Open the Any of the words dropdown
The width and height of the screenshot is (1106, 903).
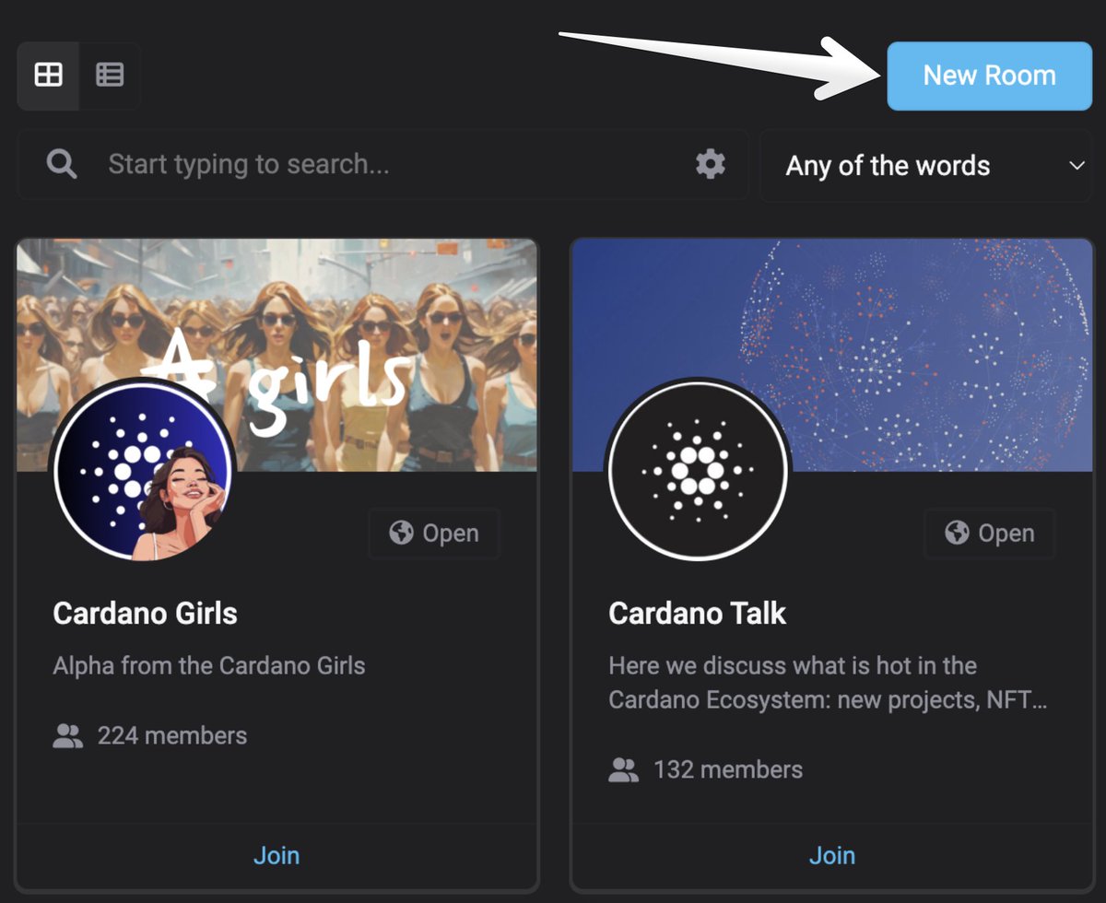tap(925, 166)
